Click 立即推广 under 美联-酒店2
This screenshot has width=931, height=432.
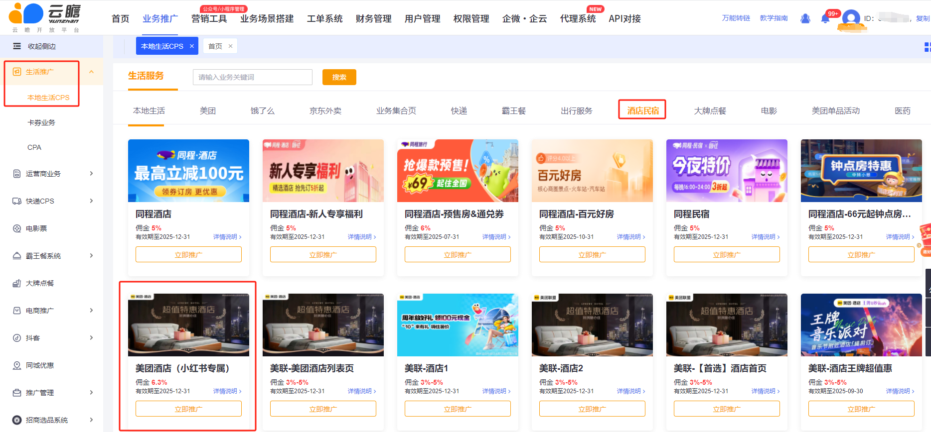coord(592,409)
